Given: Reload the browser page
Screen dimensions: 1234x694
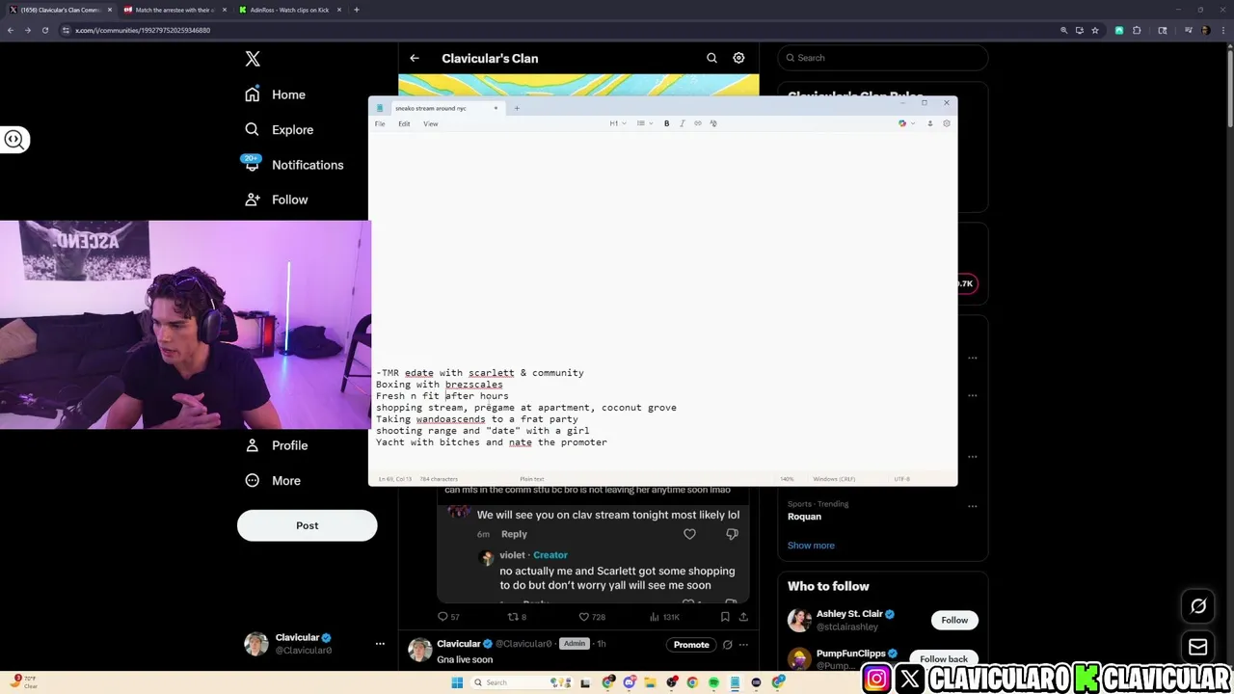Looking at the screenshot, I should click(x=44, y=30).
